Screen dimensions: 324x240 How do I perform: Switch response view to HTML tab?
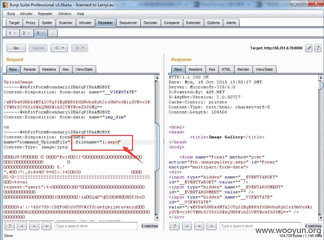pos(226,69)
